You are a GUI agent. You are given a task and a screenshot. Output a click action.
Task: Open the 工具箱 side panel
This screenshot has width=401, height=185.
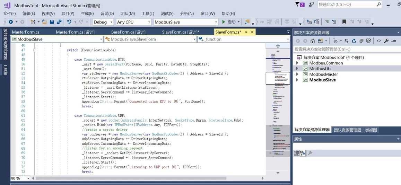[5, 70]
